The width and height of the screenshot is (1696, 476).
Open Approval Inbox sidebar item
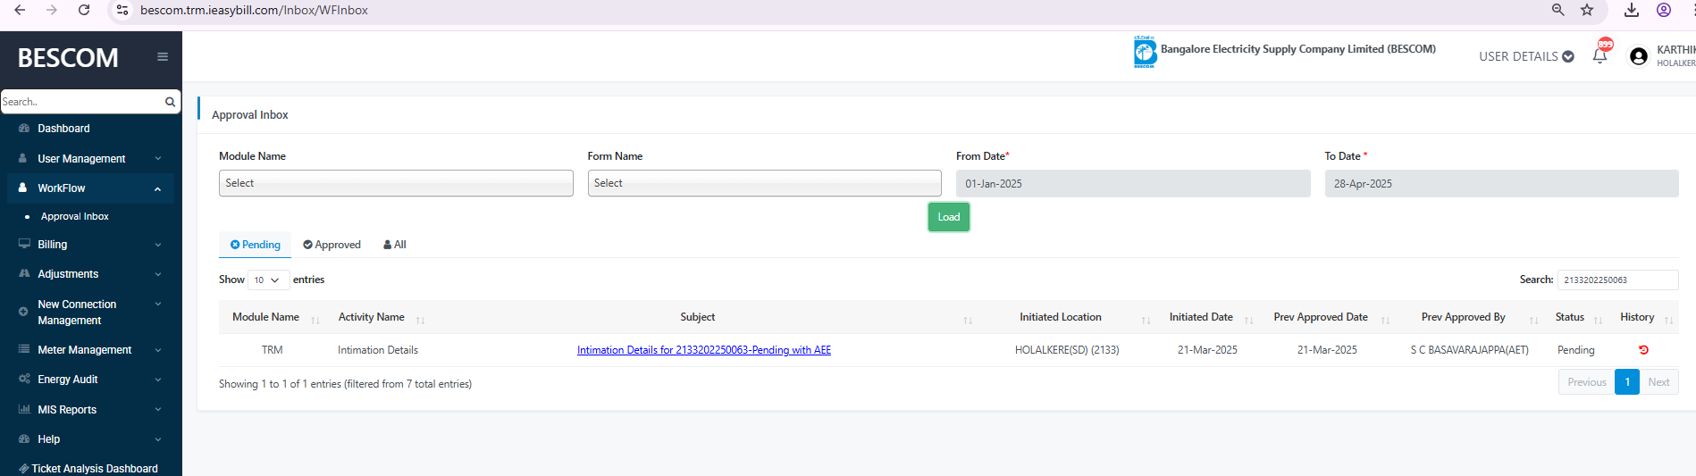[75, 216]
